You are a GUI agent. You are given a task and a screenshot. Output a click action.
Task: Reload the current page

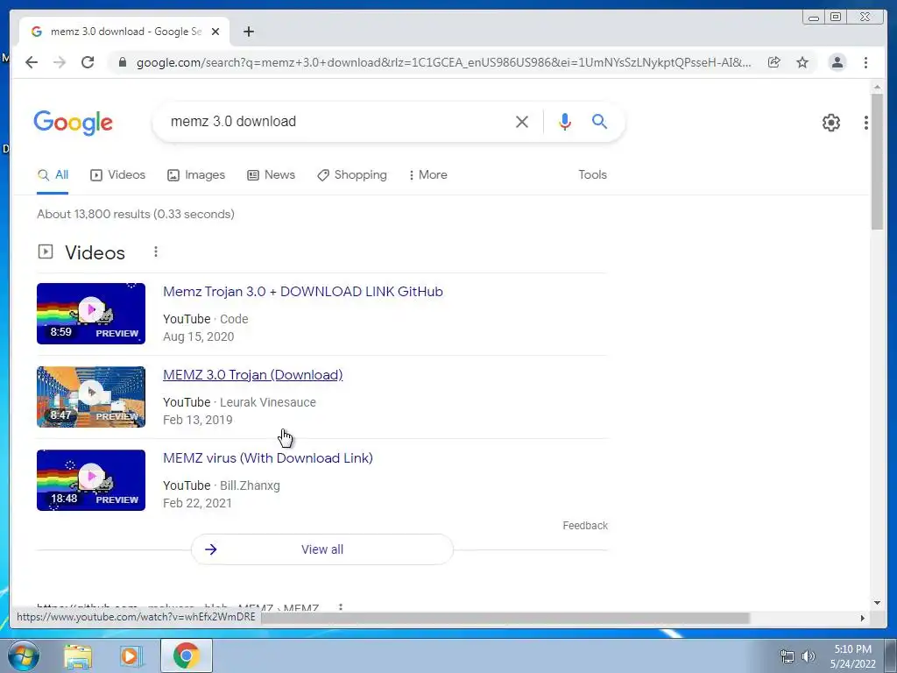coord(88,62)
